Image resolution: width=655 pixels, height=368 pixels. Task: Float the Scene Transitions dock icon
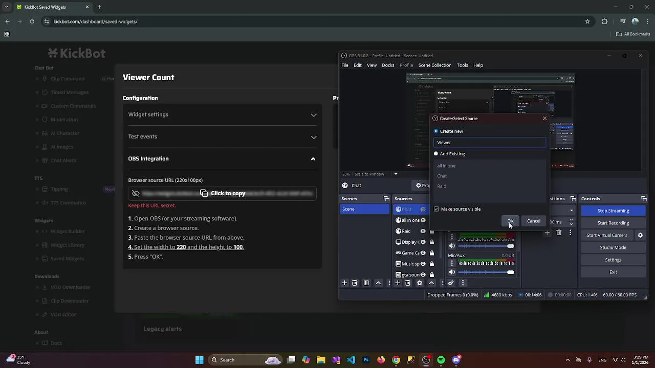(573, 199)
